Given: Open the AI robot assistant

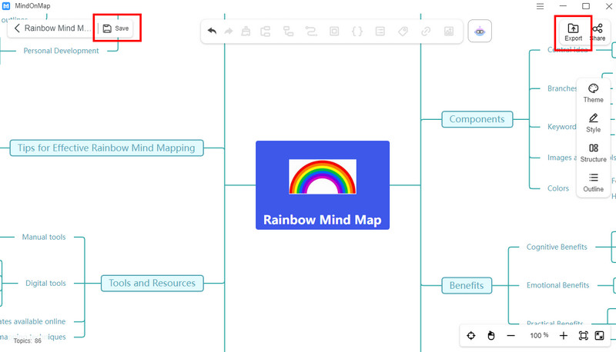Looking at the screenshot, I should click(480, 32).
